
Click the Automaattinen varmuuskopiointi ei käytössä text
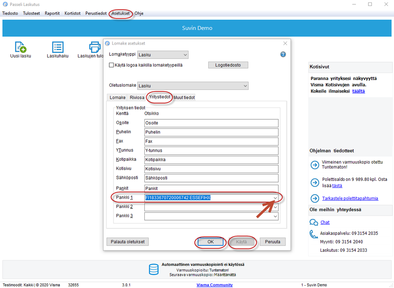[x=203, y=264]
